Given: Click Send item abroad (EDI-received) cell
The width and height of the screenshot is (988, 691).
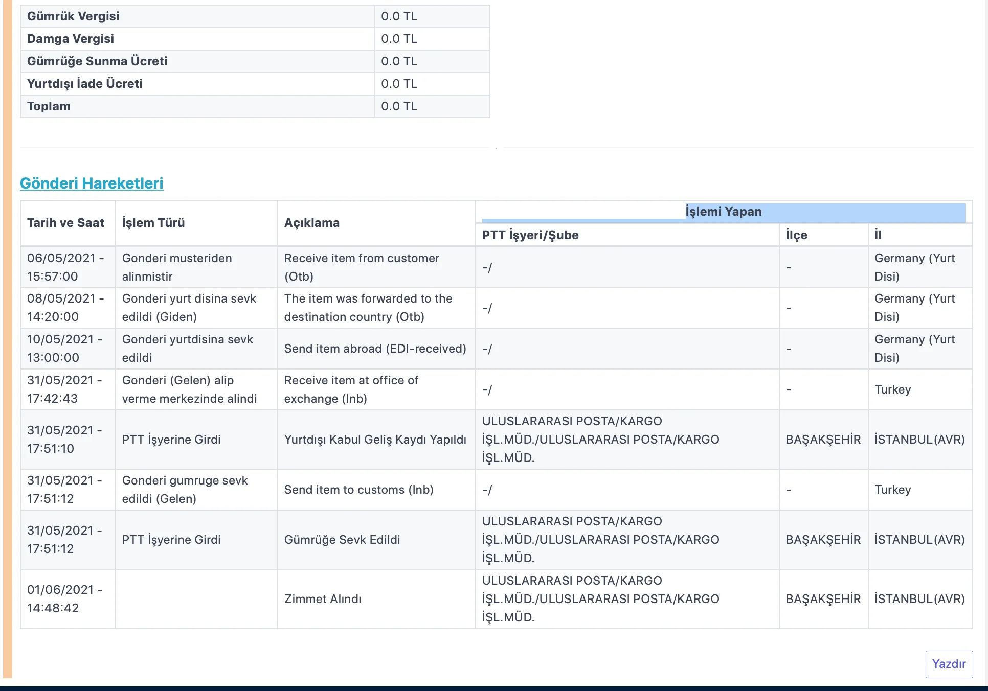Looking at the screenshot, I should click(375, 349).
